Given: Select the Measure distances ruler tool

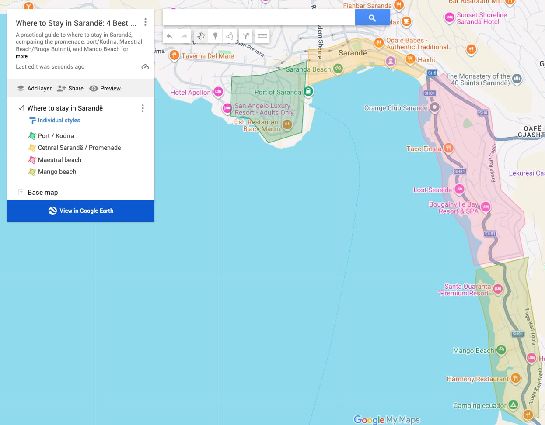Looking at the screenshot, I should 262,36.
